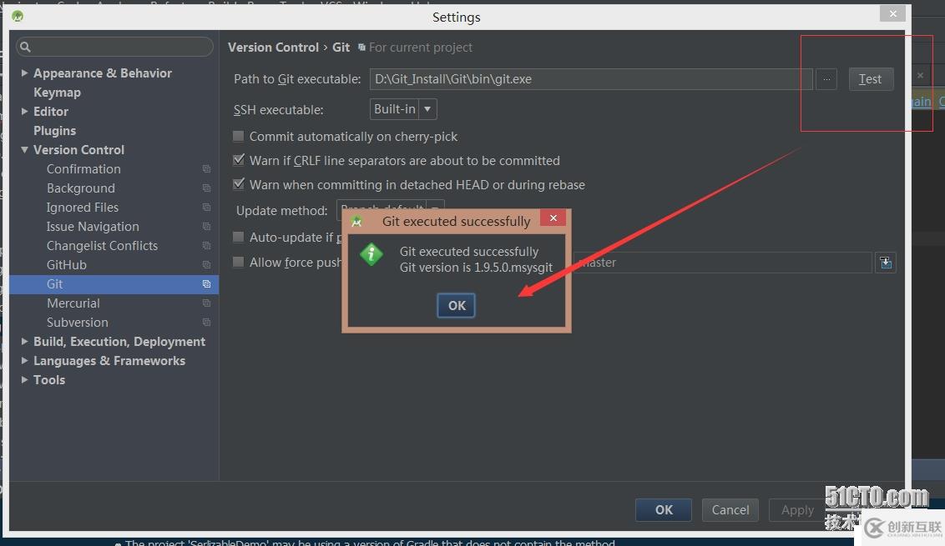The height and width of the screenshot is (546, 945).
Task: Click the settings search box
Action: pos(114,47)
